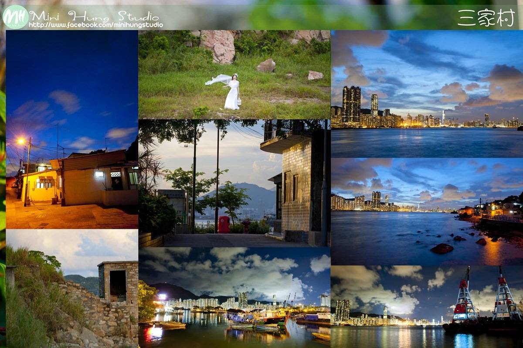
Task: Select the stone ruin on hillside photo
Action: (72, 289)
